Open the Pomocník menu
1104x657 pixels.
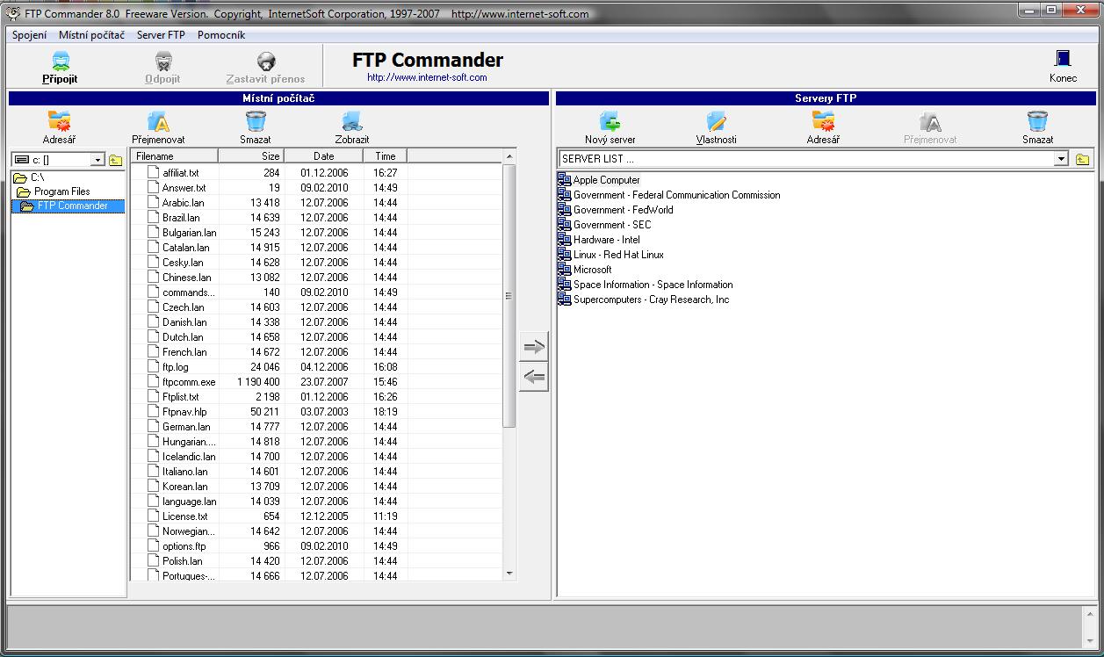221,35
